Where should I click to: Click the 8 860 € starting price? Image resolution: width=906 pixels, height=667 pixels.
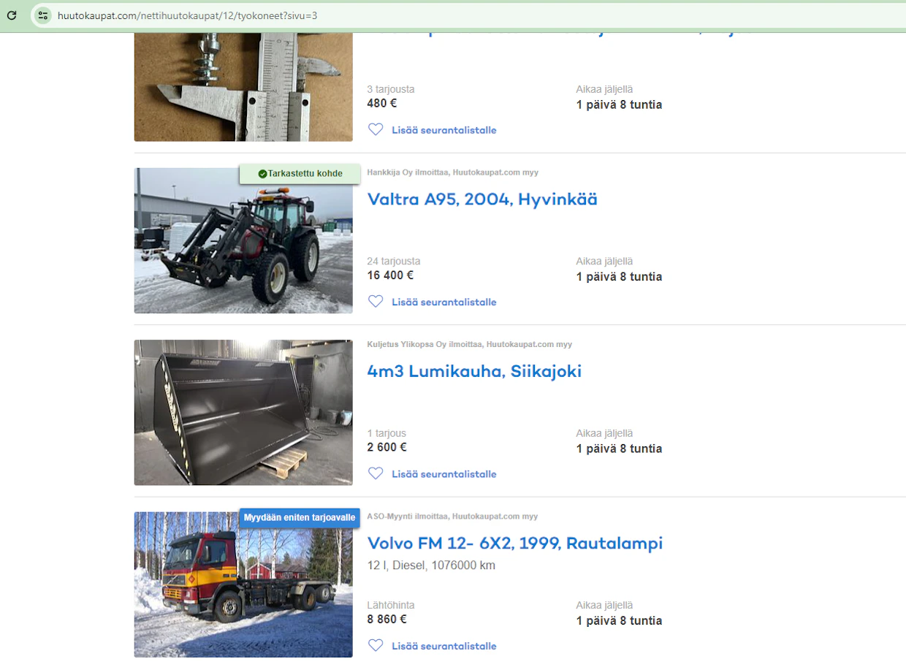[x=387, y=620]
